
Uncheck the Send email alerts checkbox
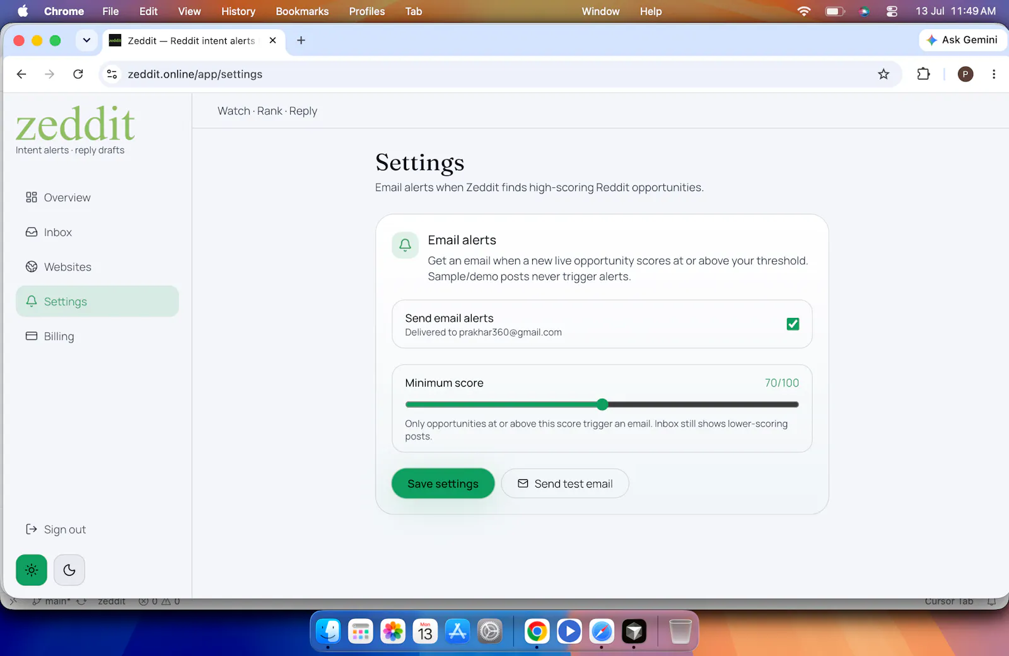tap(793, 324)
